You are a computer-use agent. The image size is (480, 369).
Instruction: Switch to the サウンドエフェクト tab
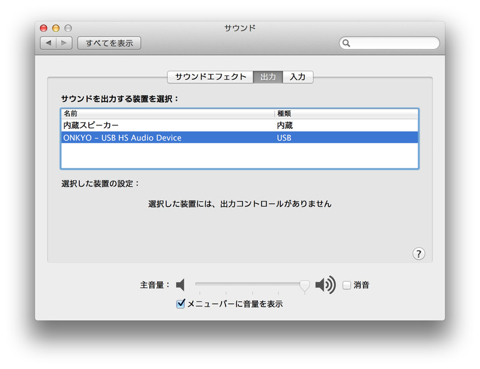click(211, 77)
